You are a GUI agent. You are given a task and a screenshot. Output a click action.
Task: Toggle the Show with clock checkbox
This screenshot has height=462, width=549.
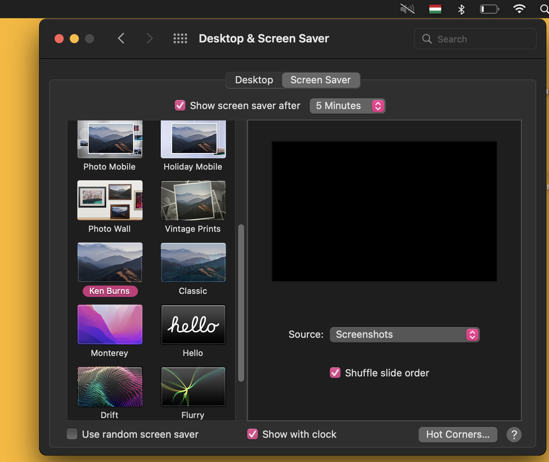[253, 434]
